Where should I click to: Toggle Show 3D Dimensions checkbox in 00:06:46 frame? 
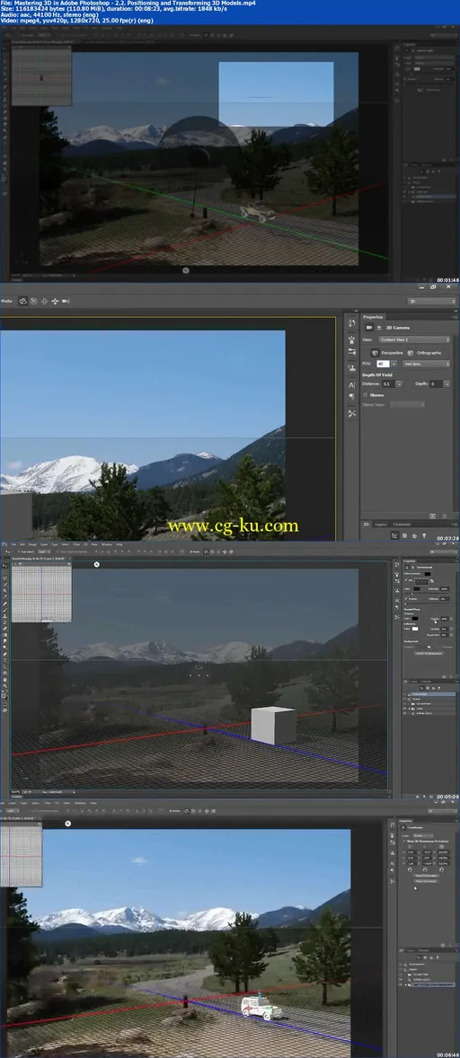pos(404,842)
